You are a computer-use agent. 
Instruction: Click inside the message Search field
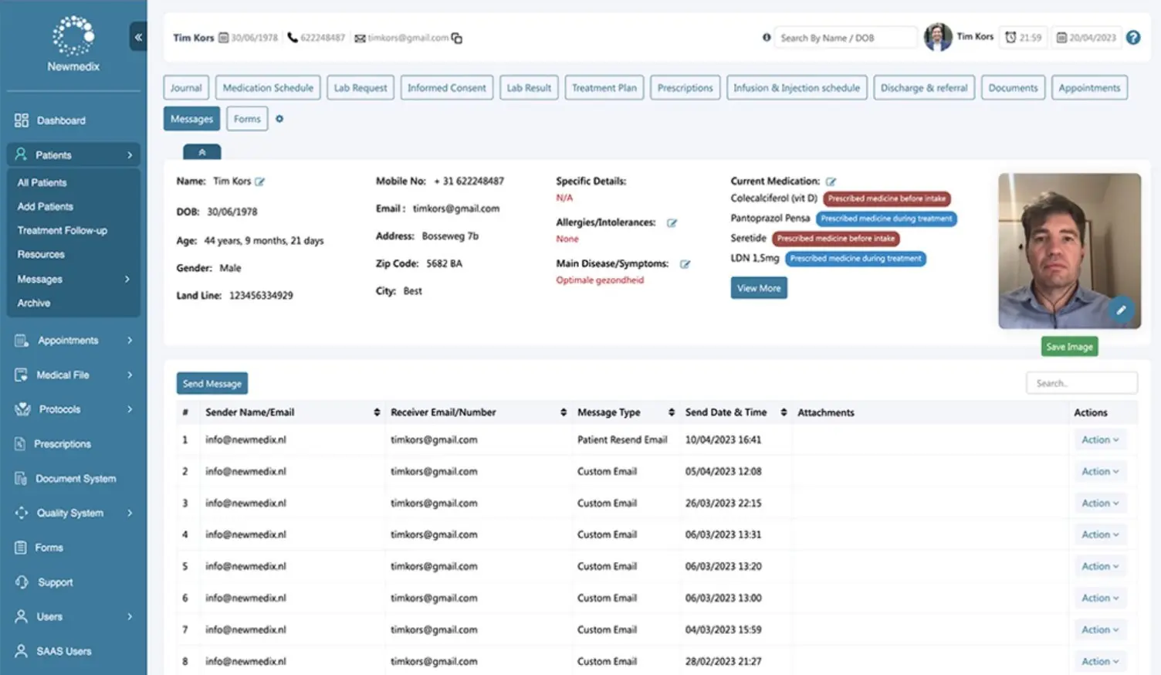pyautogui.click(x=1081, y=382)
